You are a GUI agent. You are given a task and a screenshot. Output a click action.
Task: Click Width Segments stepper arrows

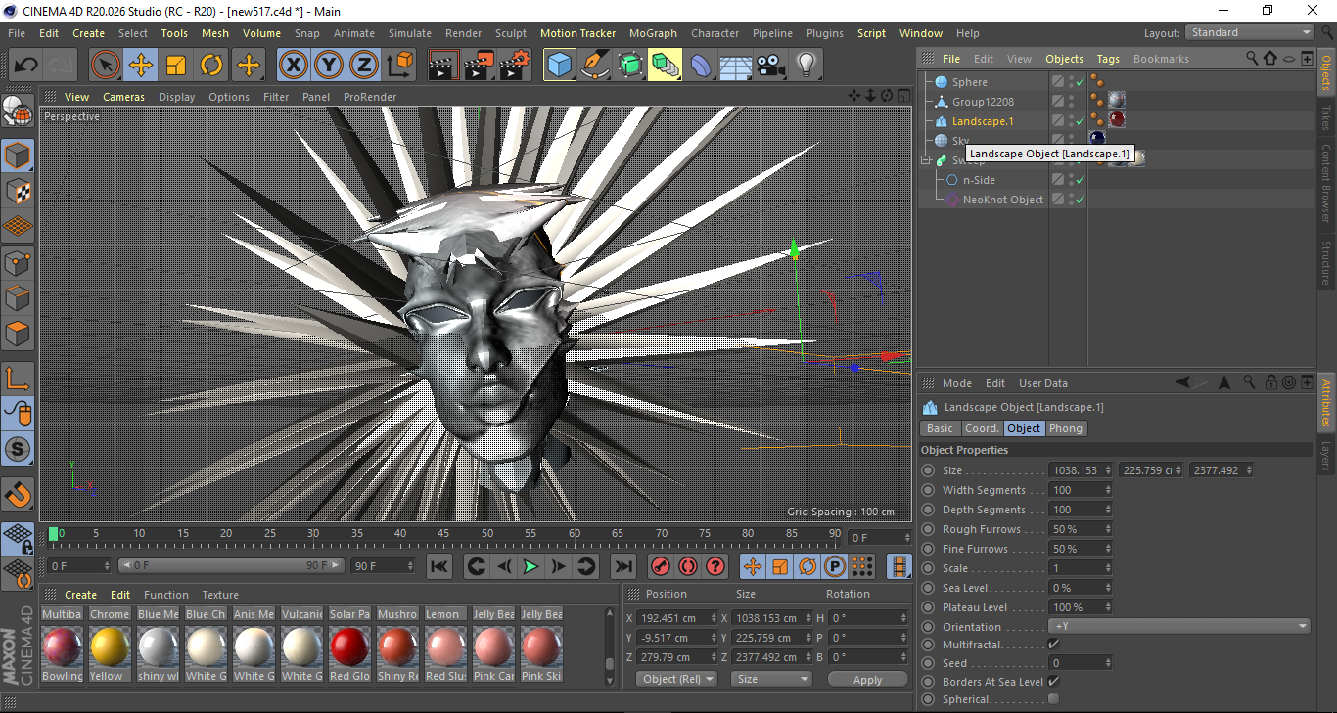1108,490
